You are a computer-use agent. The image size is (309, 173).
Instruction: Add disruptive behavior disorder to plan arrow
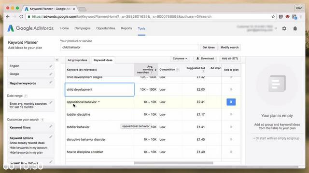point(231,139)
